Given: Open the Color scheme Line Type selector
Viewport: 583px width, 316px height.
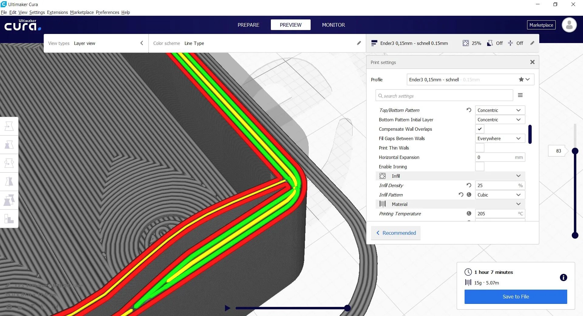Looking at the screenshot, I should tap(257, 43).
